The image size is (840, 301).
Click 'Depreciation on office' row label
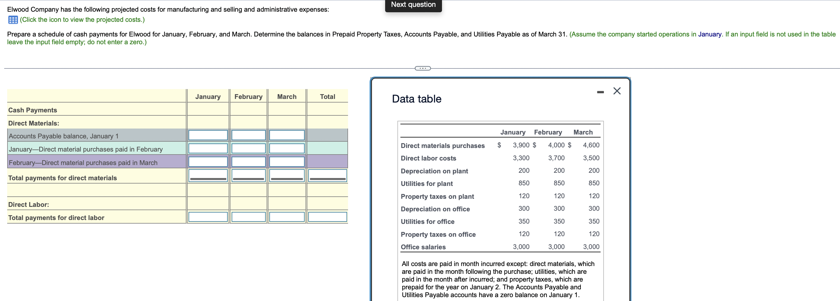(x=435, y=209)
